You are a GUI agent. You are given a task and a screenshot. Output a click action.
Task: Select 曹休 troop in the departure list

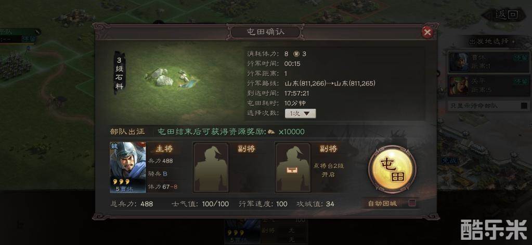point(488,61)
